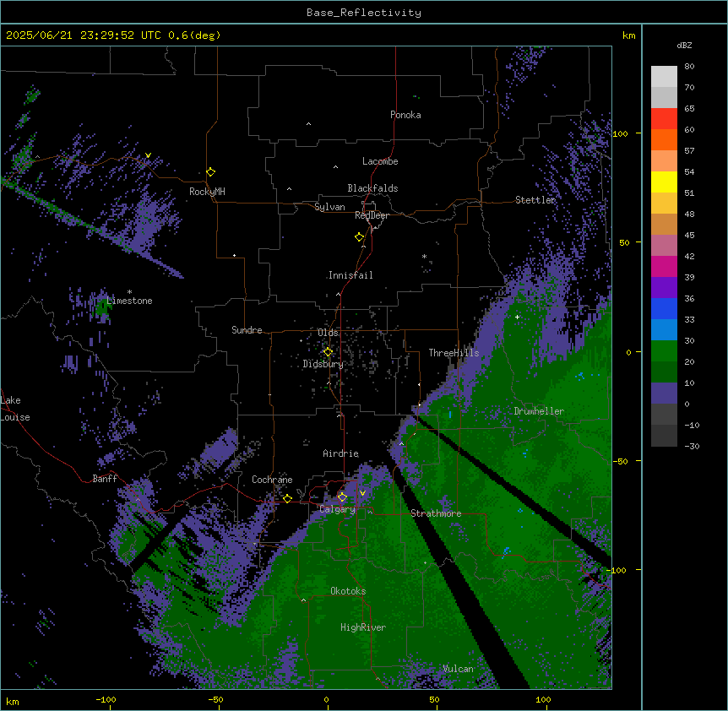Click the Innisfail city label
Screen dimensions: 728x711
[x=350, y=275]
